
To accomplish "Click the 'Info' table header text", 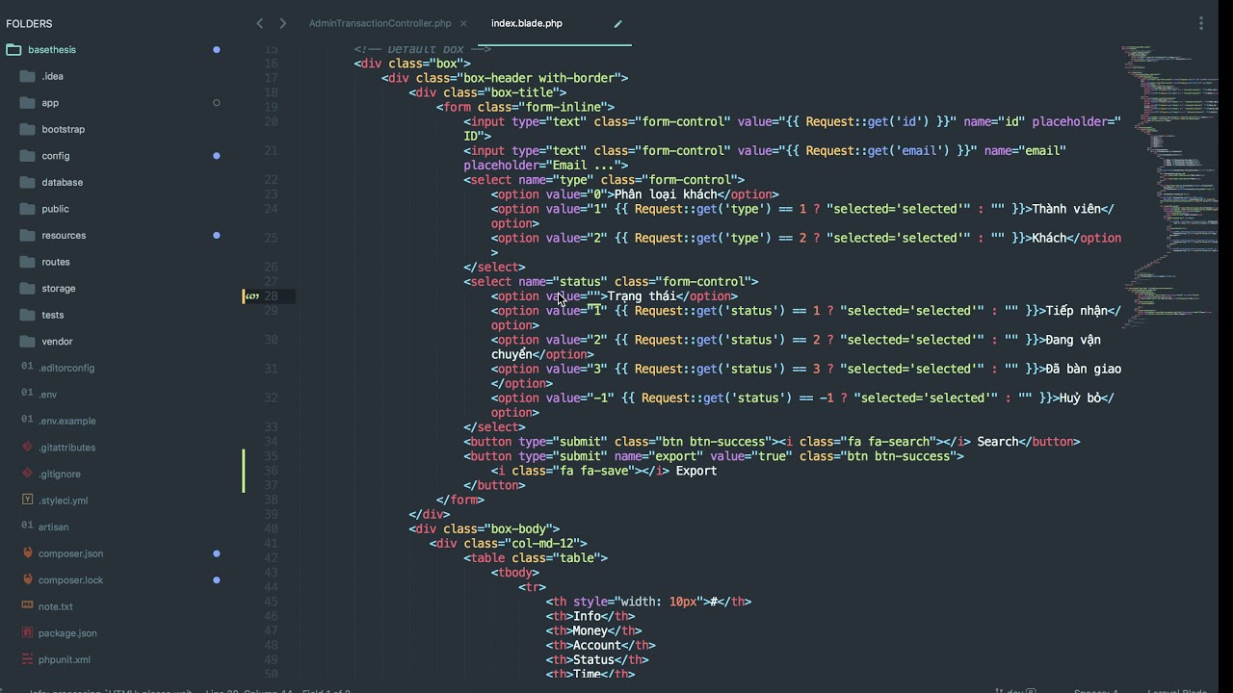I will [x=587, y=616].
